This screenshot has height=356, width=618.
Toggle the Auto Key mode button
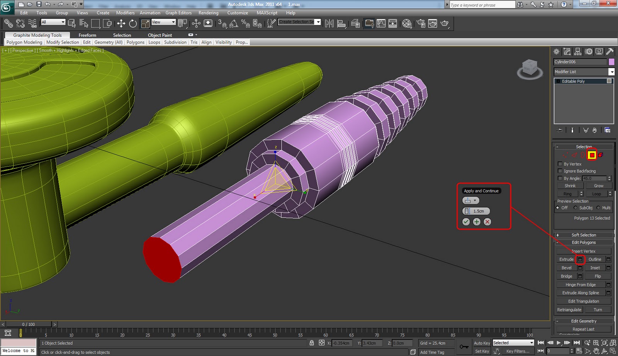pyautogui.click(x=482, y=343)
